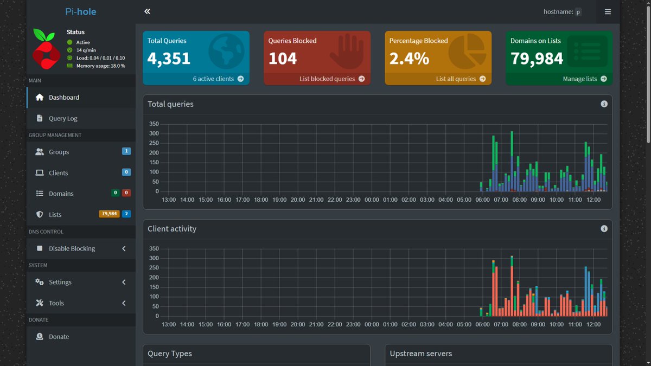Click the Load: 0.04 / 0.01 / 0.10 text
The image size is (651, 366).
point(100,58)
